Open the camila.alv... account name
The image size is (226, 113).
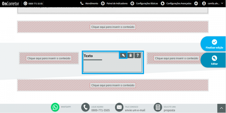click(x=214, y=4)
